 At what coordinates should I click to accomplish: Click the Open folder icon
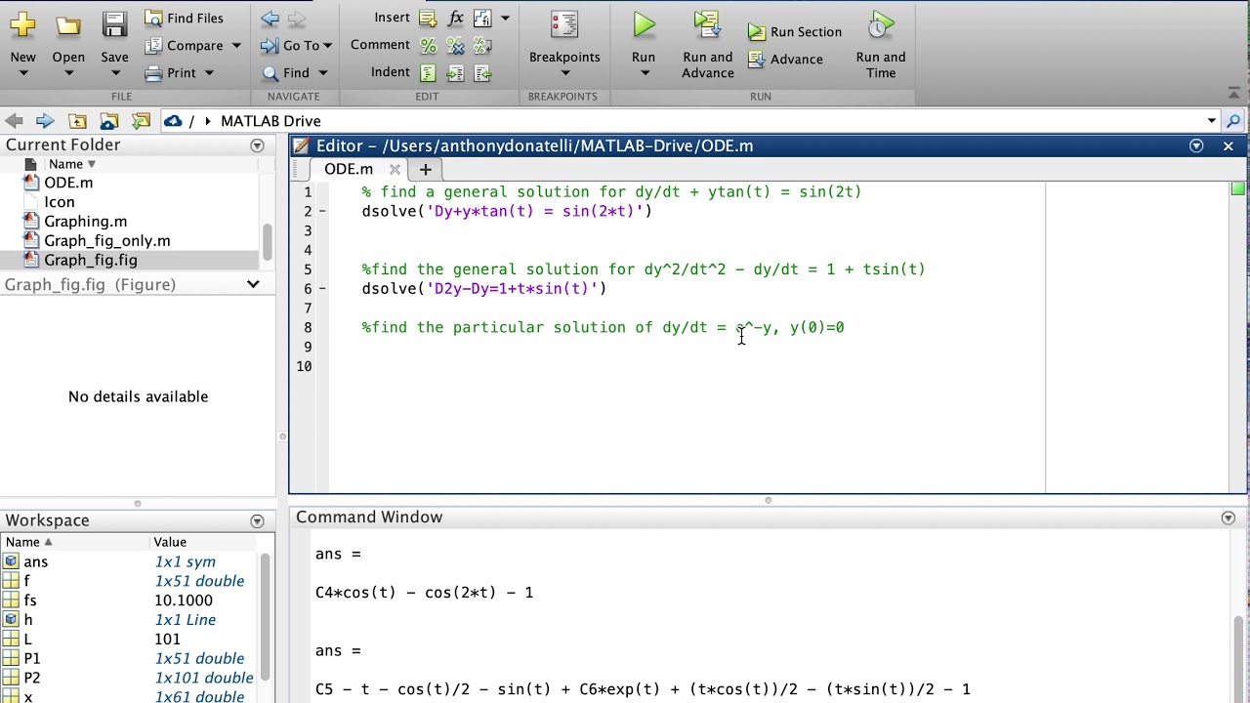pos(68,25)
